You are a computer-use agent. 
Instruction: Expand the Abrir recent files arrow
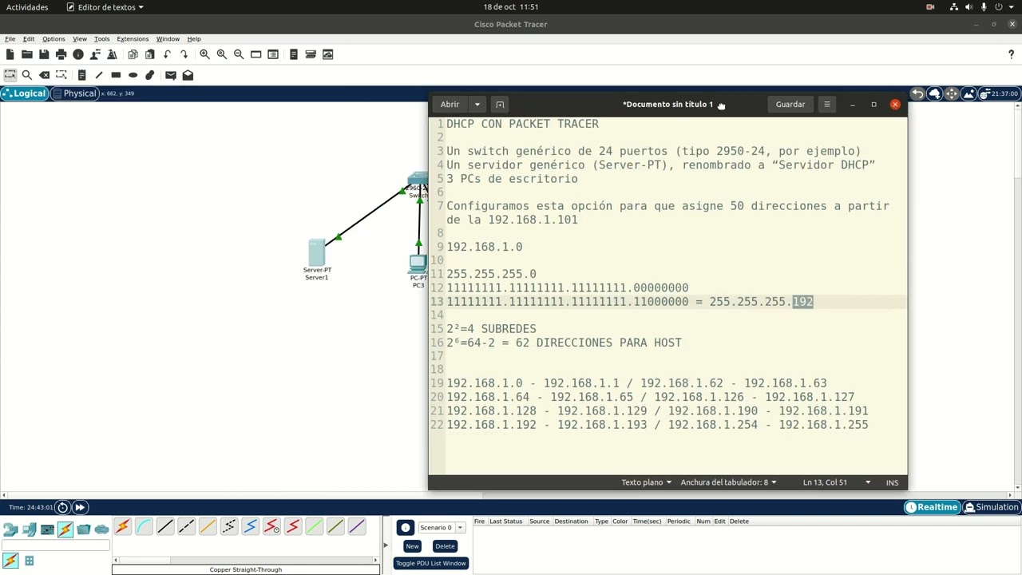477,105
